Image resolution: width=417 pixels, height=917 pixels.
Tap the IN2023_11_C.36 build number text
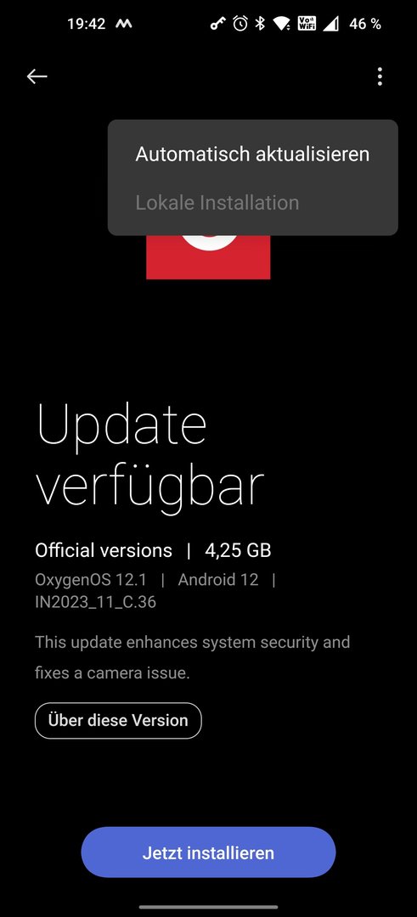click(95, 602)
